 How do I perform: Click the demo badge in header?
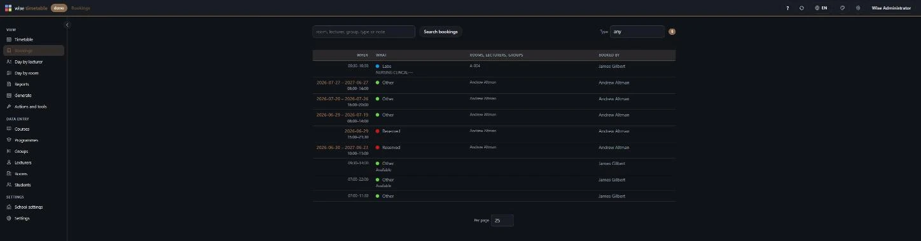(59, 8)
